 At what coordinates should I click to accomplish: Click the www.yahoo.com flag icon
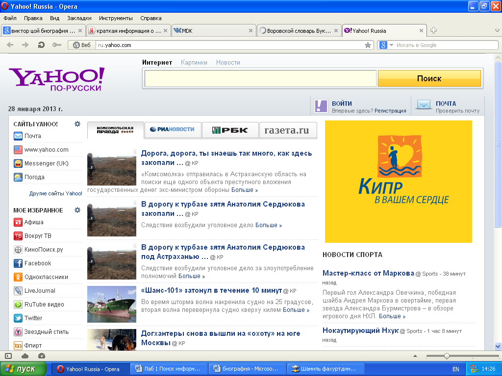click(x=18, y=150)
